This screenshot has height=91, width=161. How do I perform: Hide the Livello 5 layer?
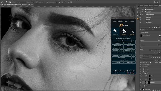[x=141, y=86]
